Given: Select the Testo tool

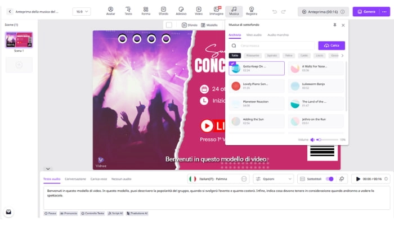Looking at the screenshot, I should point(128,11).
